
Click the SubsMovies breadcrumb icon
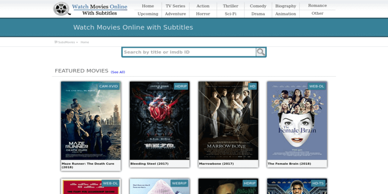click(56, 42)
